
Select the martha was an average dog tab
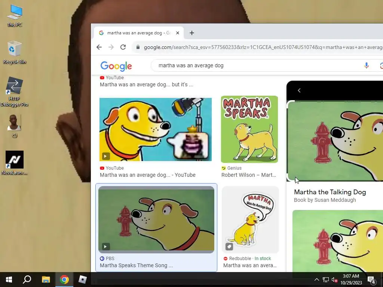tap(138, 33)
